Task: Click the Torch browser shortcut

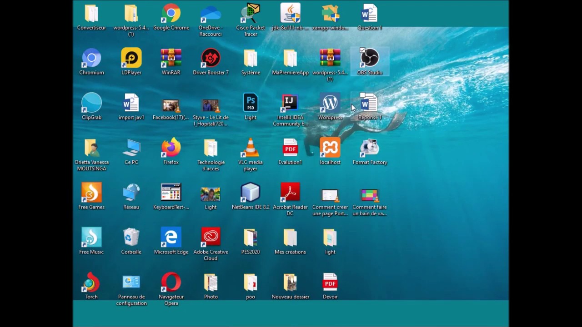Action: 91,282
